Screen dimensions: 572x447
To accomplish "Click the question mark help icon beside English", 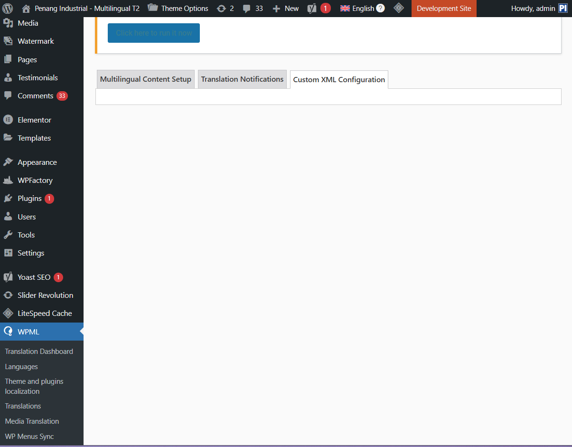I will (x=380, y=9).
